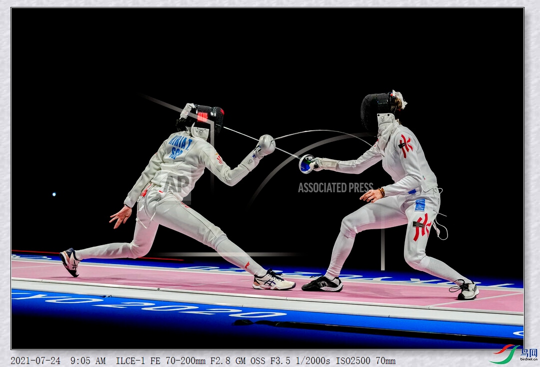Select the 2021-07-24 date in the caption
This screenshot has height=367, width=540.
click(x=34, y=361)
